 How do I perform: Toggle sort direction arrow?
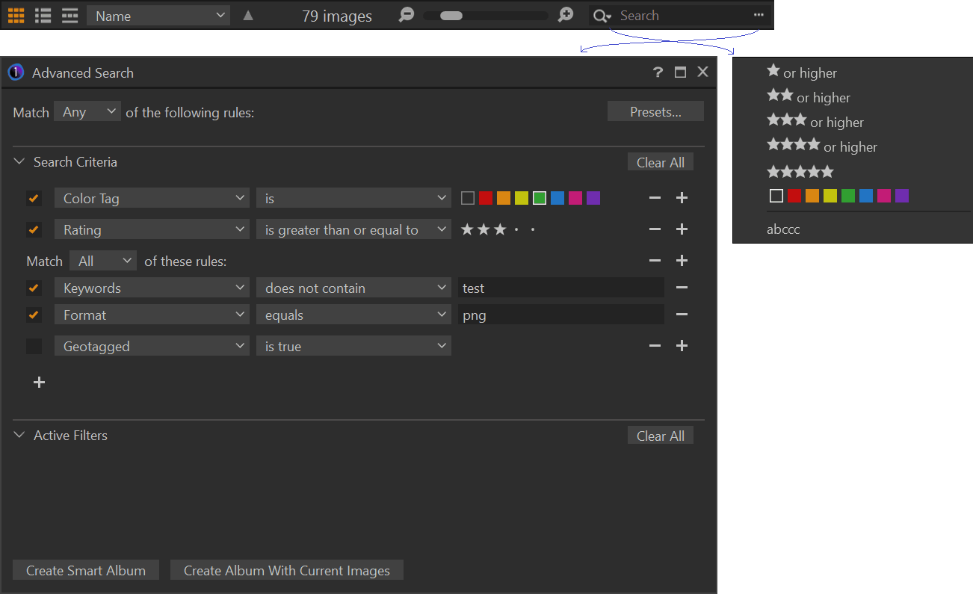tap(248, 16)
